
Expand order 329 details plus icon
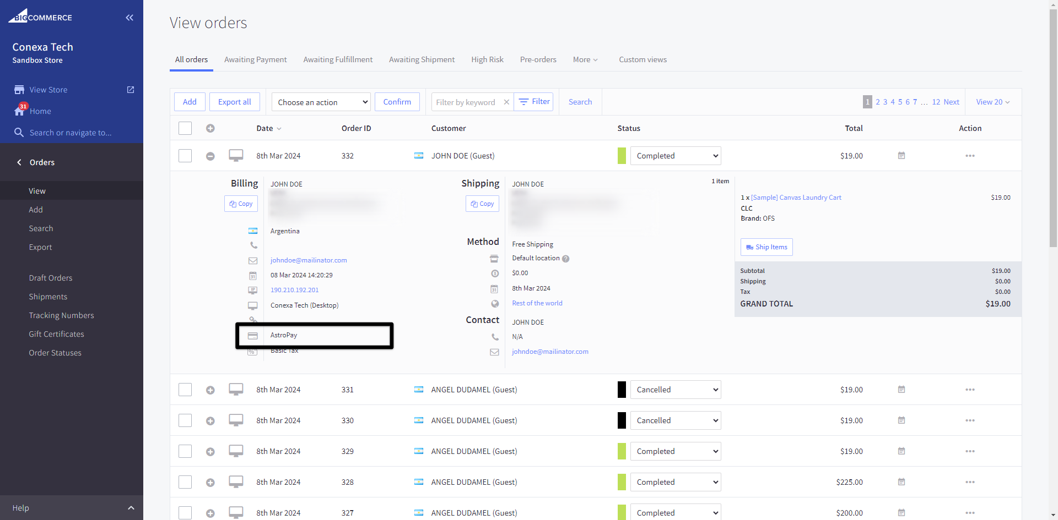click(210, 452)
